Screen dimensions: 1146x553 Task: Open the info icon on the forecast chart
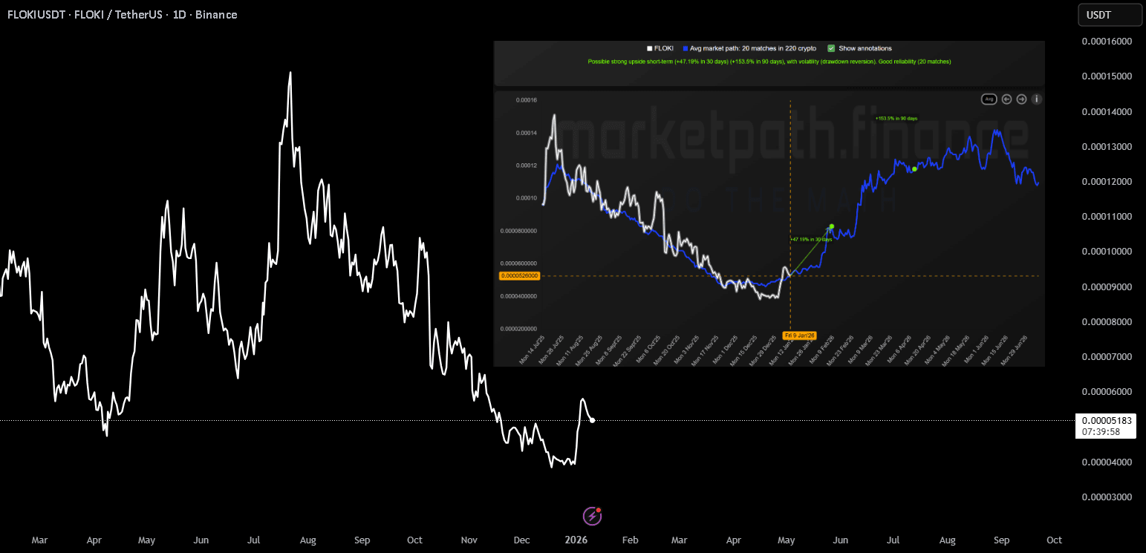point(1037,99)
